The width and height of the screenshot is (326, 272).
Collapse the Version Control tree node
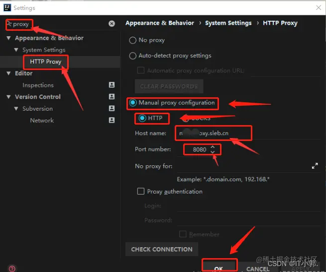8,97
